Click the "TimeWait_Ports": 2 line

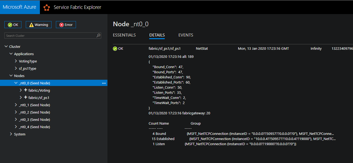coord(169,103)
